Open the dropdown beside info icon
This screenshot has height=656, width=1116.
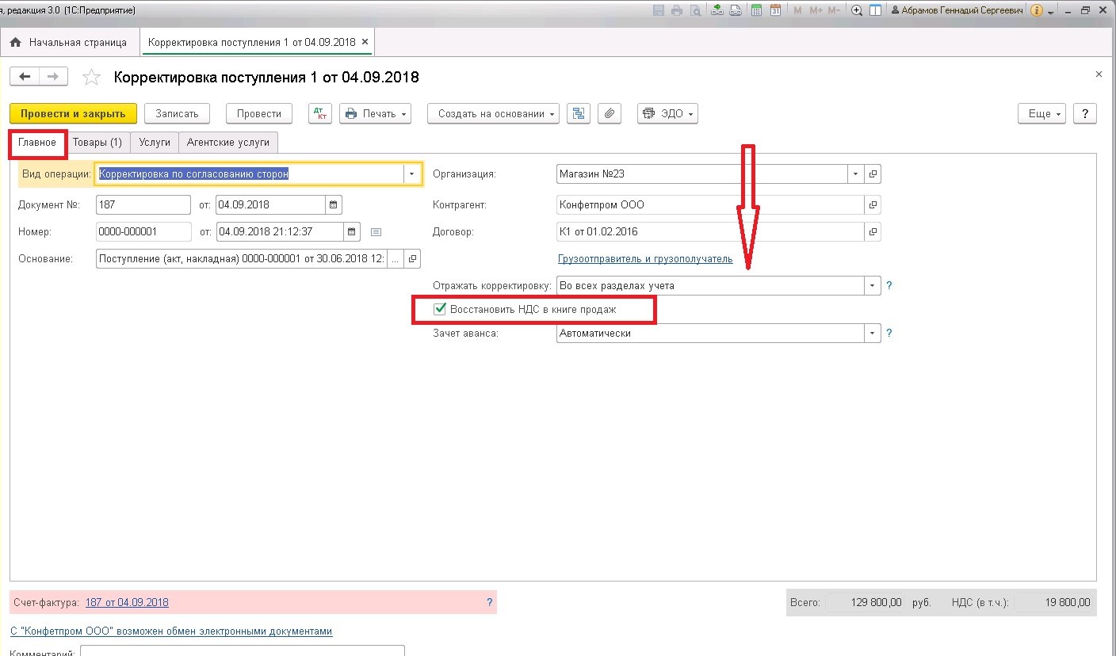[1050, 13]
